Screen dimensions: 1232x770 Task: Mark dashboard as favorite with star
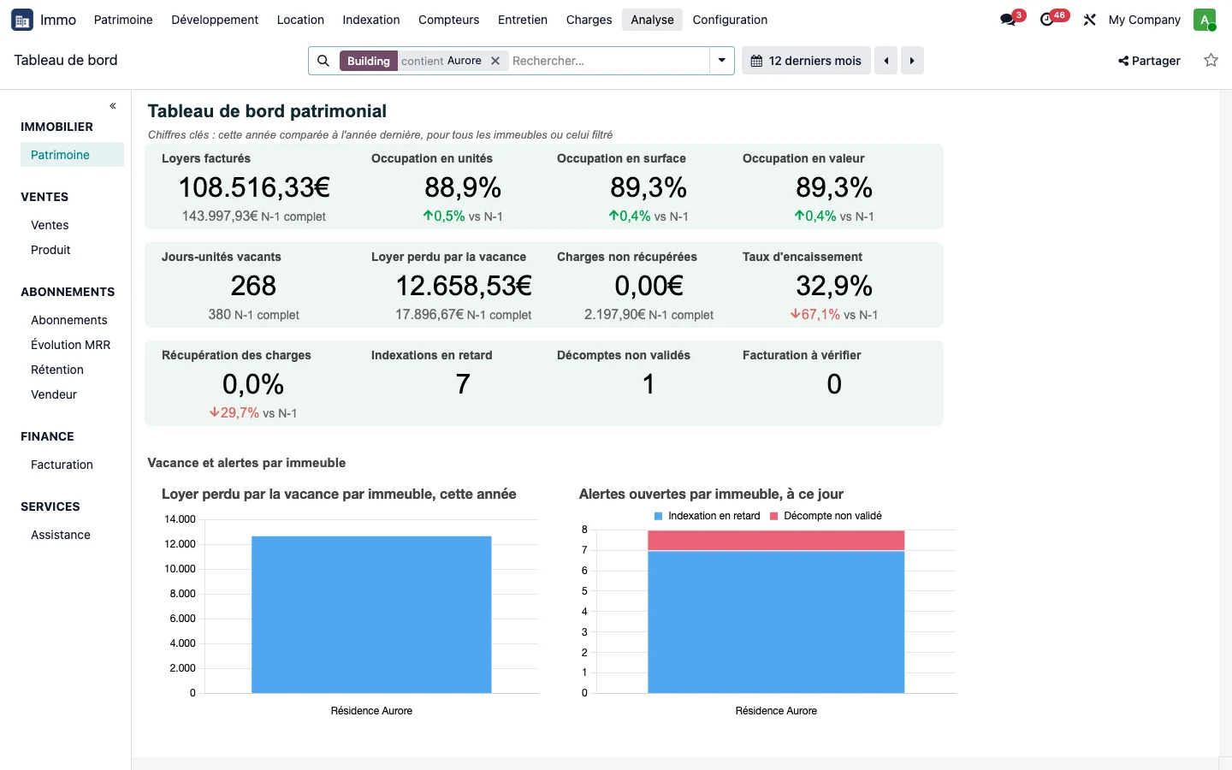click(x=1211, y=60)
